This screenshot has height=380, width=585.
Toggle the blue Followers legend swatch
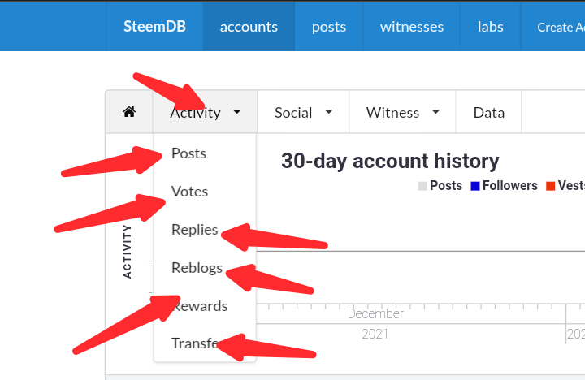coord(475,186)
